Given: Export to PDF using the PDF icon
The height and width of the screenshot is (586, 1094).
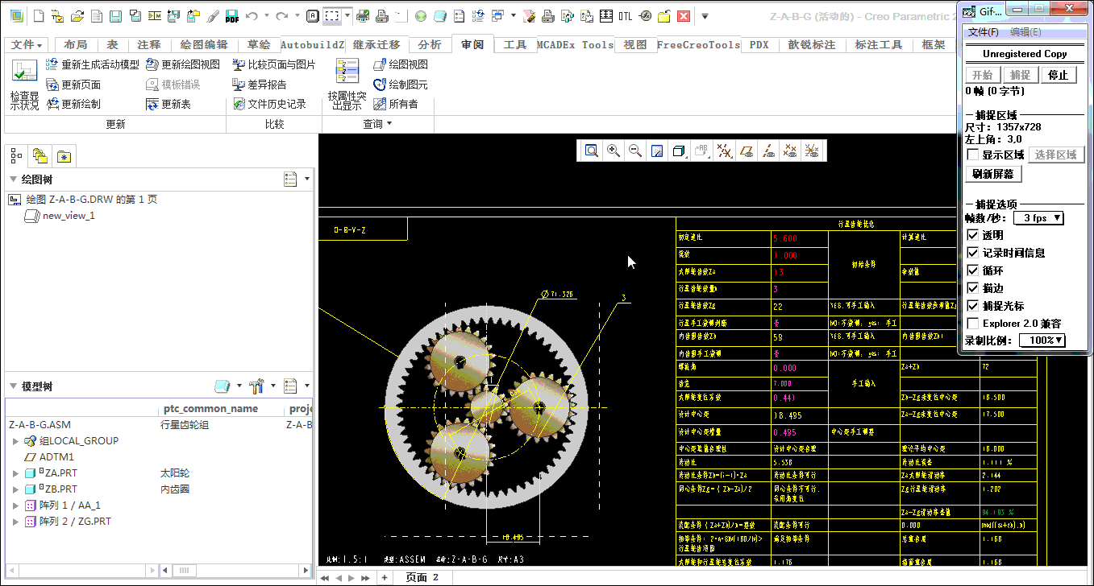Looking at the screenshot, I should 231,16.
